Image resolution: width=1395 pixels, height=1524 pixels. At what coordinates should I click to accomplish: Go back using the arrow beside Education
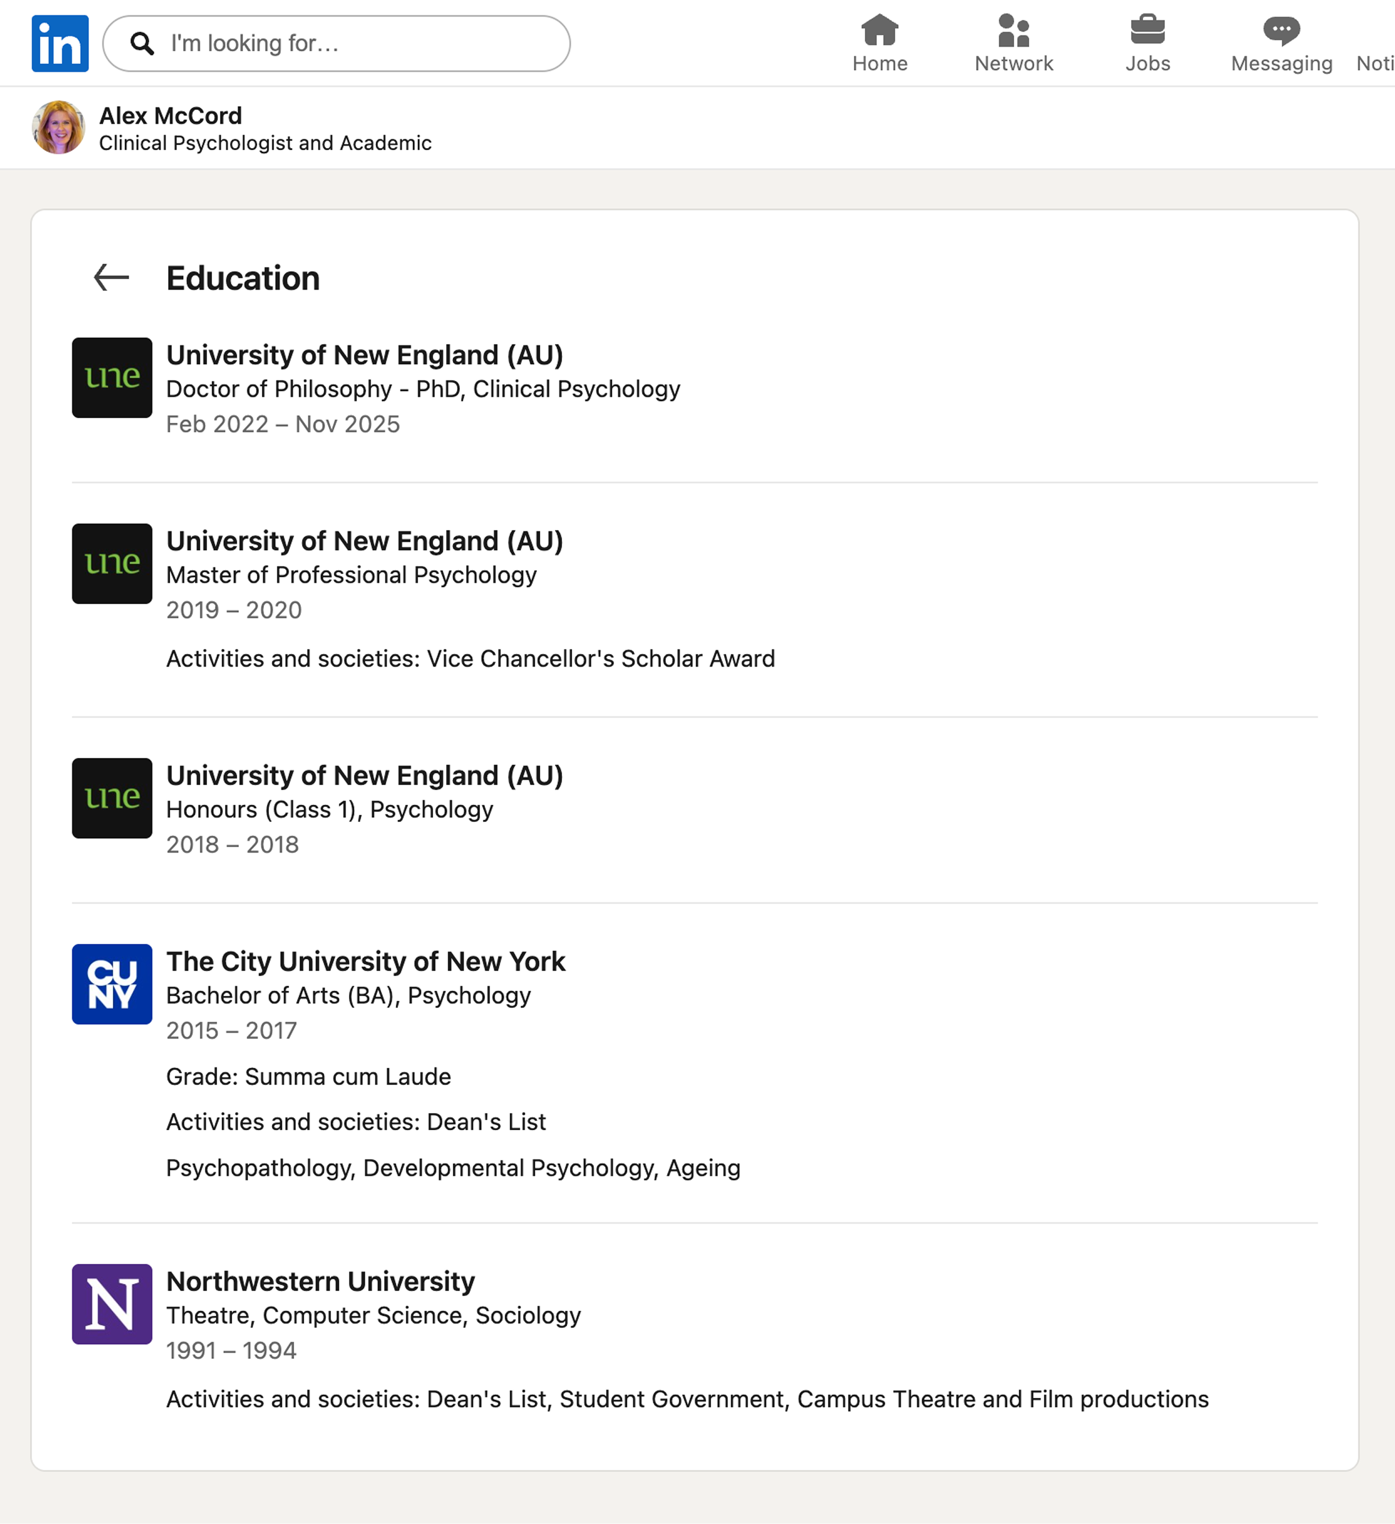coord(111,278)
